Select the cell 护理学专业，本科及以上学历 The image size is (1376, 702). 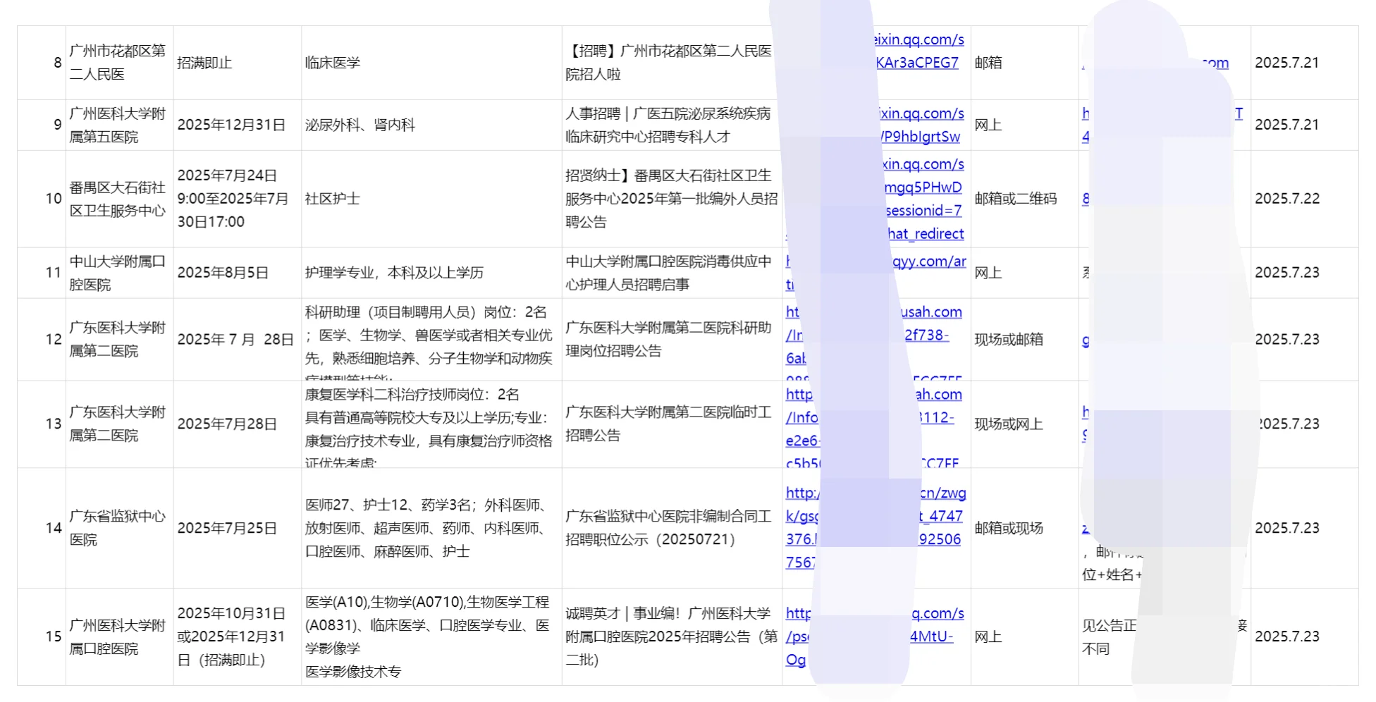click(431, 273)
